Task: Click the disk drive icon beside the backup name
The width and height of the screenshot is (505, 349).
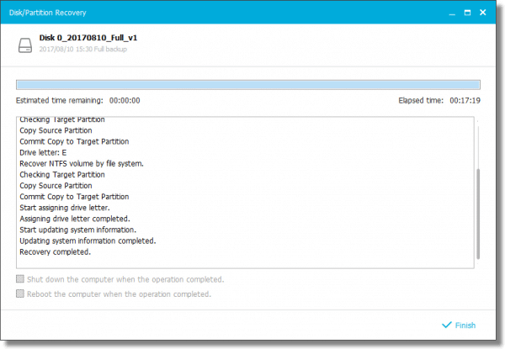Action: [25, 45]
